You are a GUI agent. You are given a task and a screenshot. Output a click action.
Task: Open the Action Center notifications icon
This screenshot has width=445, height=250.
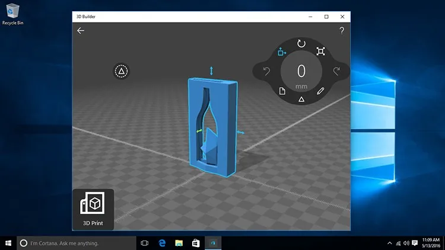pos(415,243)
